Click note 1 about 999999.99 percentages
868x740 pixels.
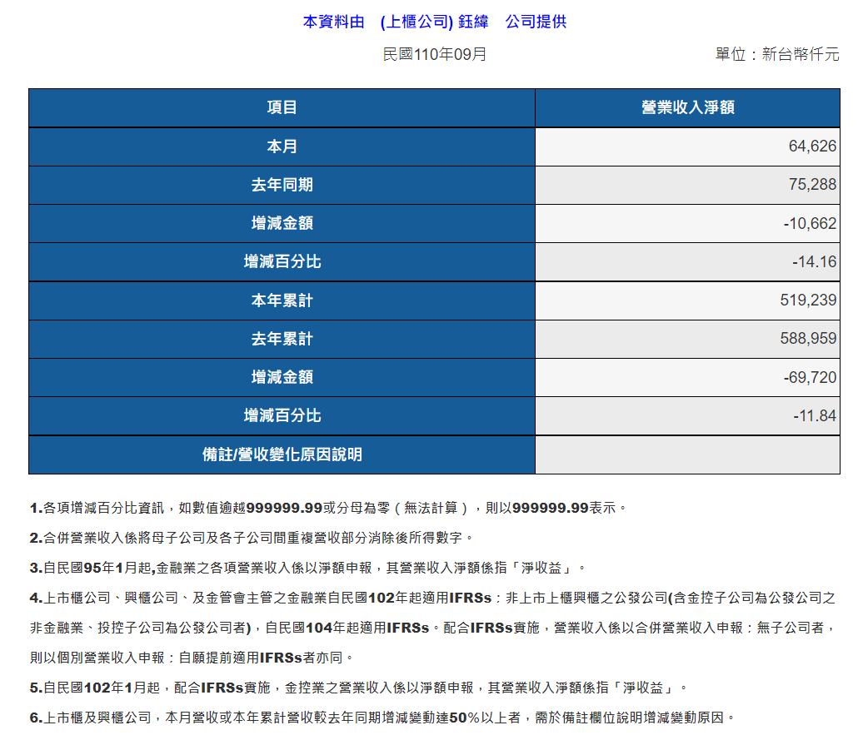pos(327,508)
